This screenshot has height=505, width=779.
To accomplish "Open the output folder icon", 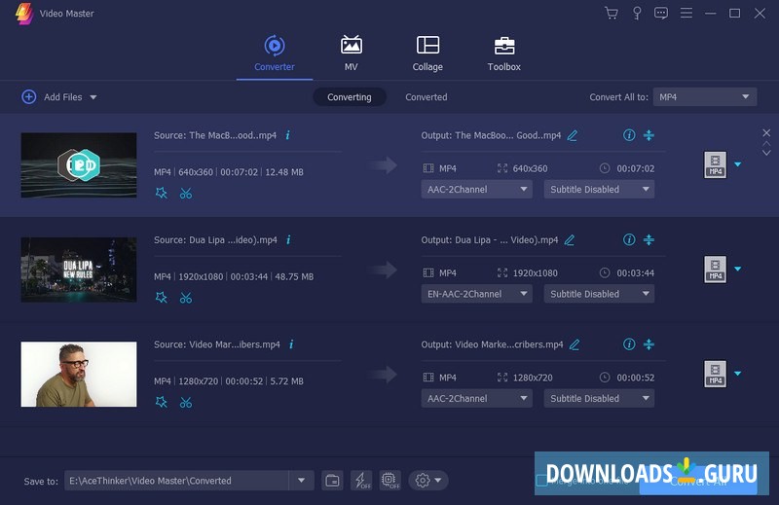I will 332,481.
